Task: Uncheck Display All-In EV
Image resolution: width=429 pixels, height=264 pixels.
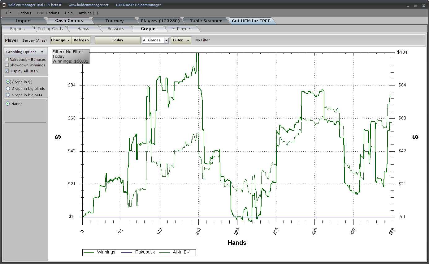Action: click(7, 71)
